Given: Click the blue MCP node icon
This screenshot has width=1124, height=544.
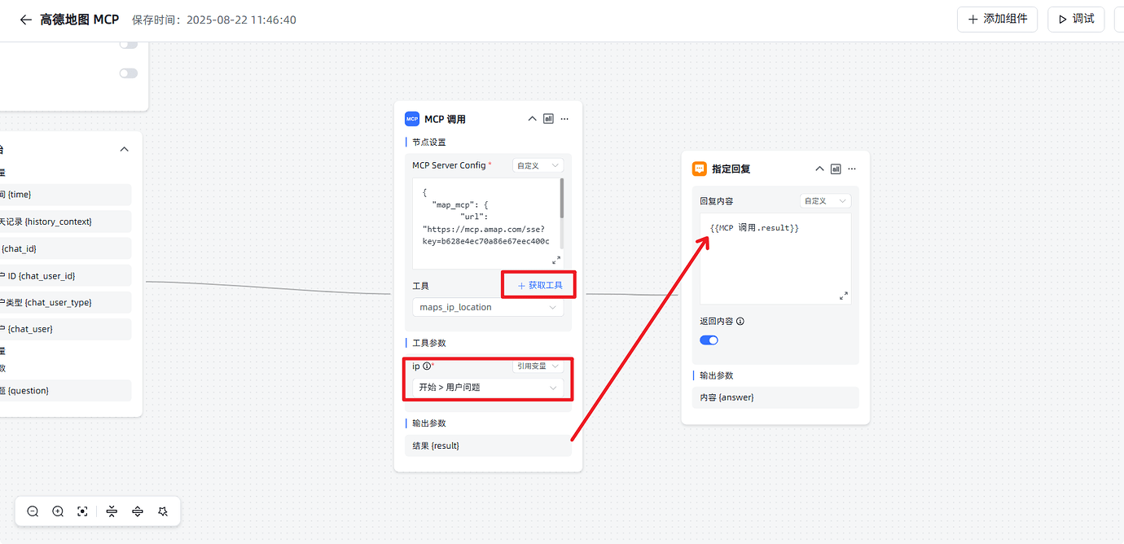Looking at the screenshot, I should tap(412, 119).
